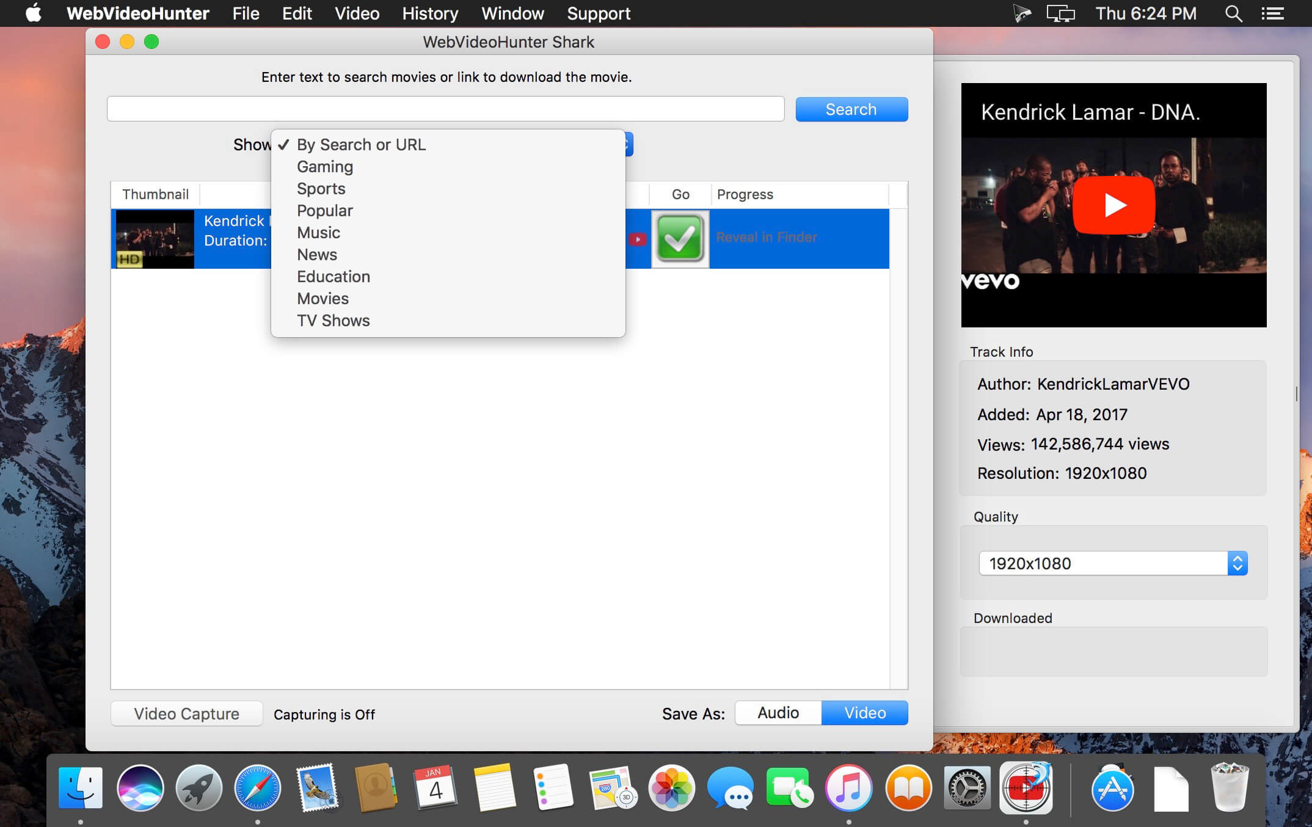Choose Music from the Show dropdown list
The image size is (1312, 827).
click(x=318, y=233)
